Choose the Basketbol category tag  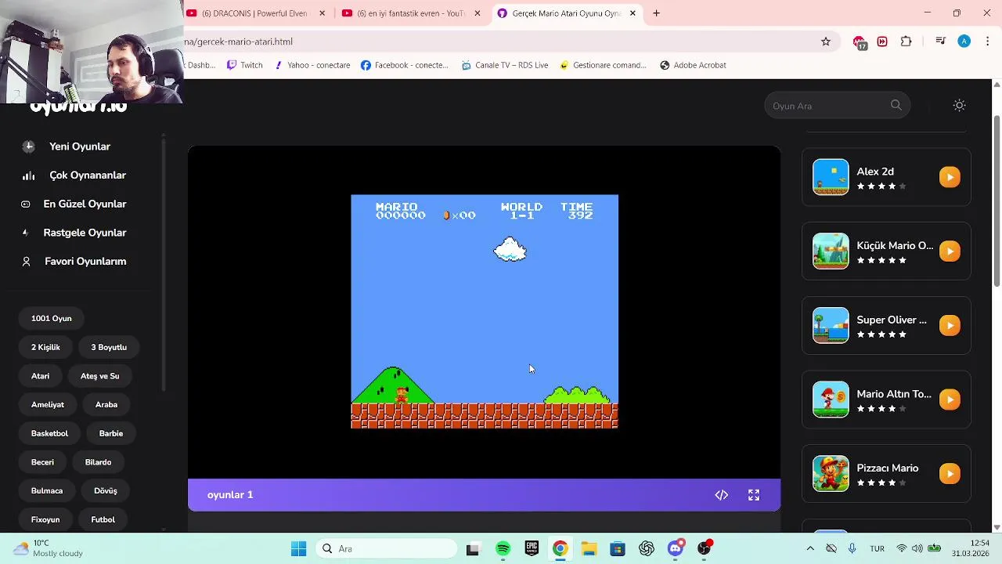pyautogui.click(x=49, y=433)
